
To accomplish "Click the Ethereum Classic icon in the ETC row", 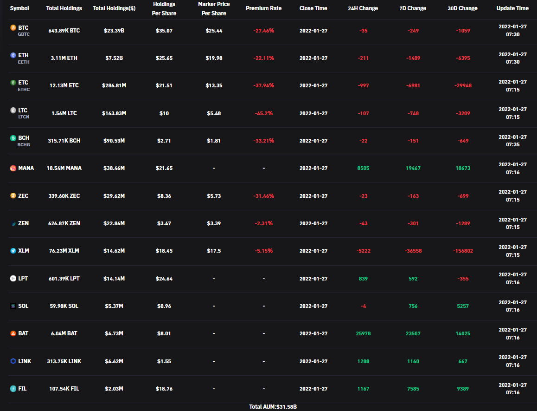I will pos(13,83).
